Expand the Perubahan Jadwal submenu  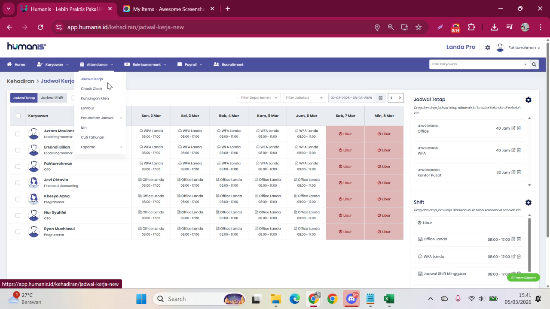101,118
